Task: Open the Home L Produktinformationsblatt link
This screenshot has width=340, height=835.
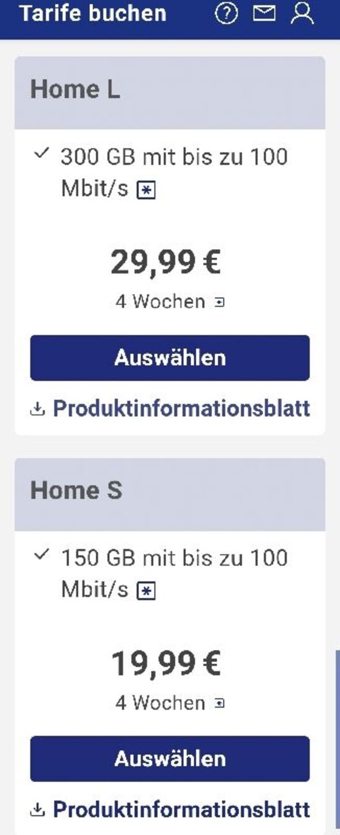Action: [180, 409]
